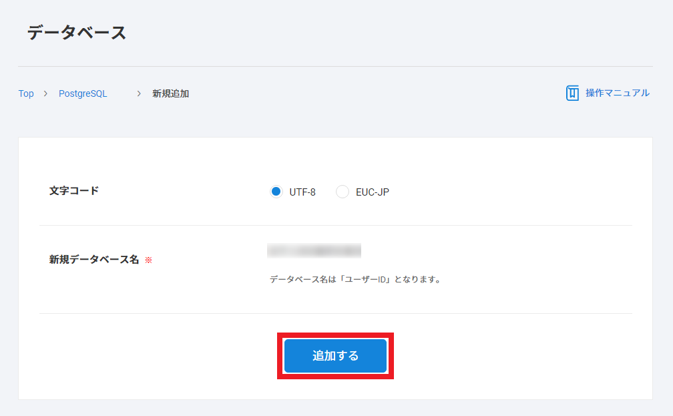Click the blurred database name value
Image resolution: width=673 pixels, height=416 pixels.
click(x=314, y=251)
